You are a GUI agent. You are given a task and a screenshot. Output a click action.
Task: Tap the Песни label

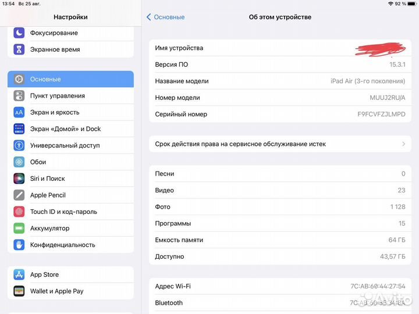[x=164, y=174]
